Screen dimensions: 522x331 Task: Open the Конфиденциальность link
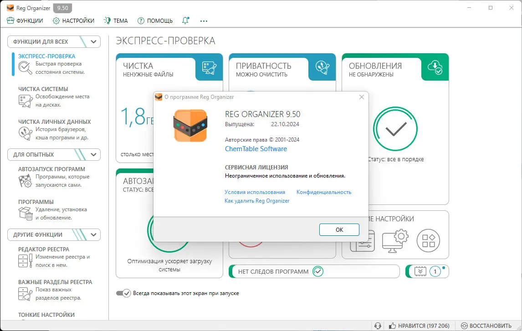point(324,192)
